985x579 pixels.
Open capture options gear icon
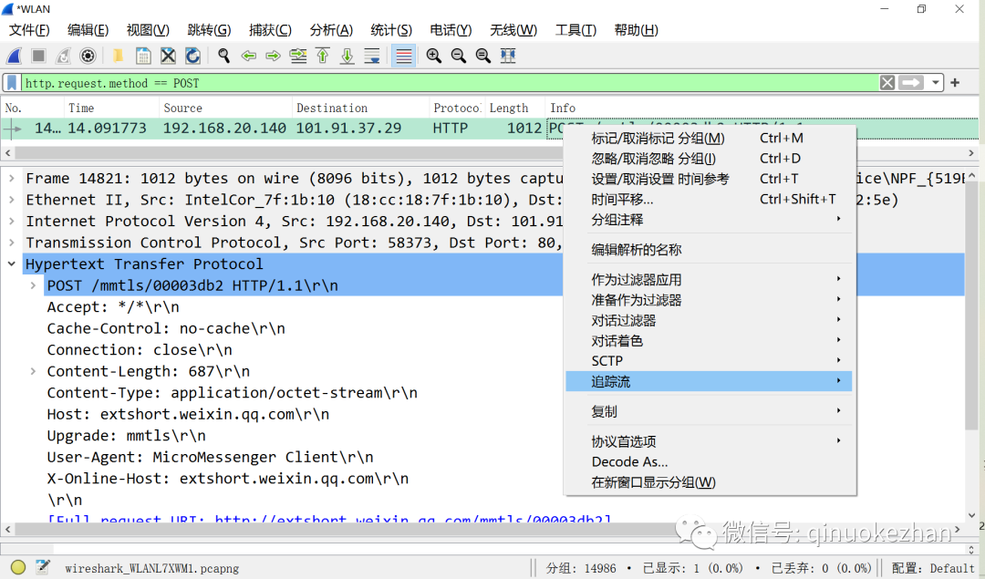(x=87, y=56)
